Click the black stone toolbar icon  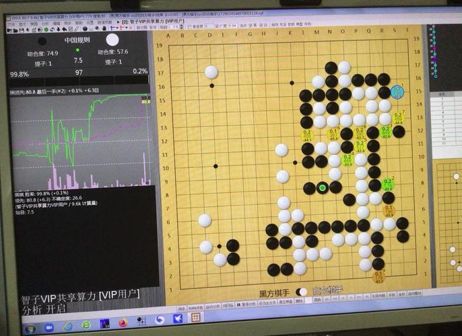pos(85,29)
